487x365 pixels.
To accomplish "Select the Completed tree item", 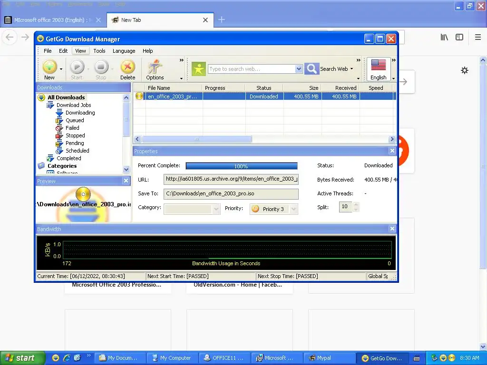I will (68, 158).
